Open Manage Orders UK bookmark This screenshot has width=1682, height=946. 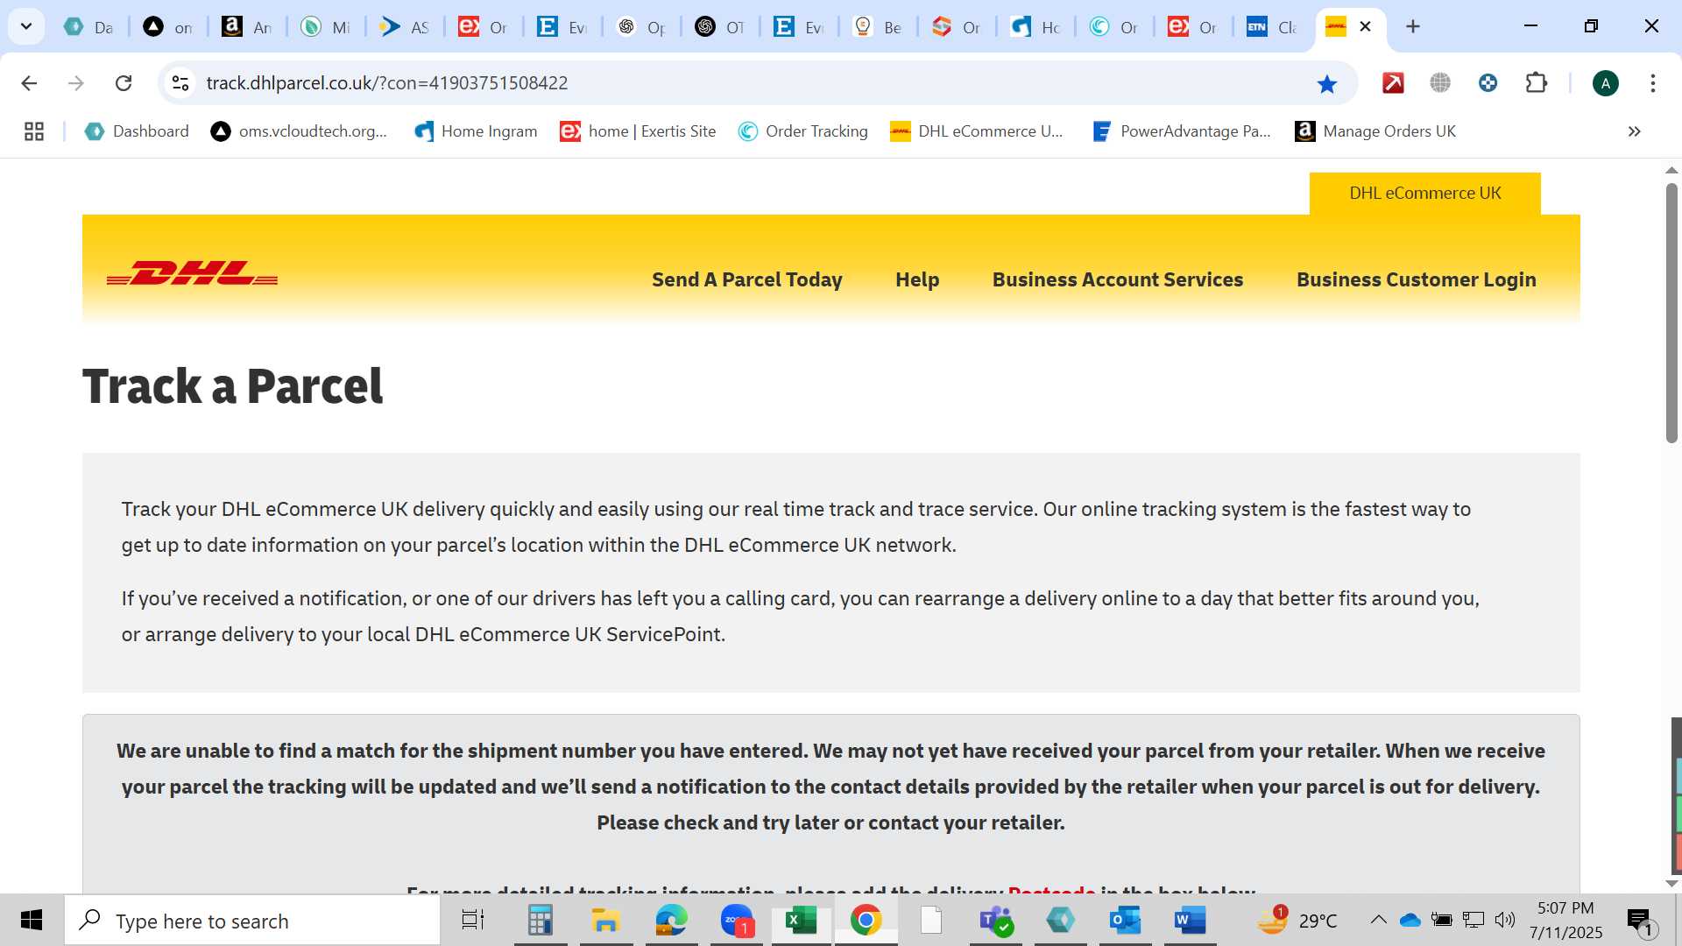point(1375,131)
